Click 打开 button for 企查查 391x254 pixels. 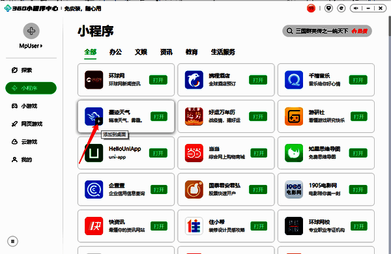[159, 190]
